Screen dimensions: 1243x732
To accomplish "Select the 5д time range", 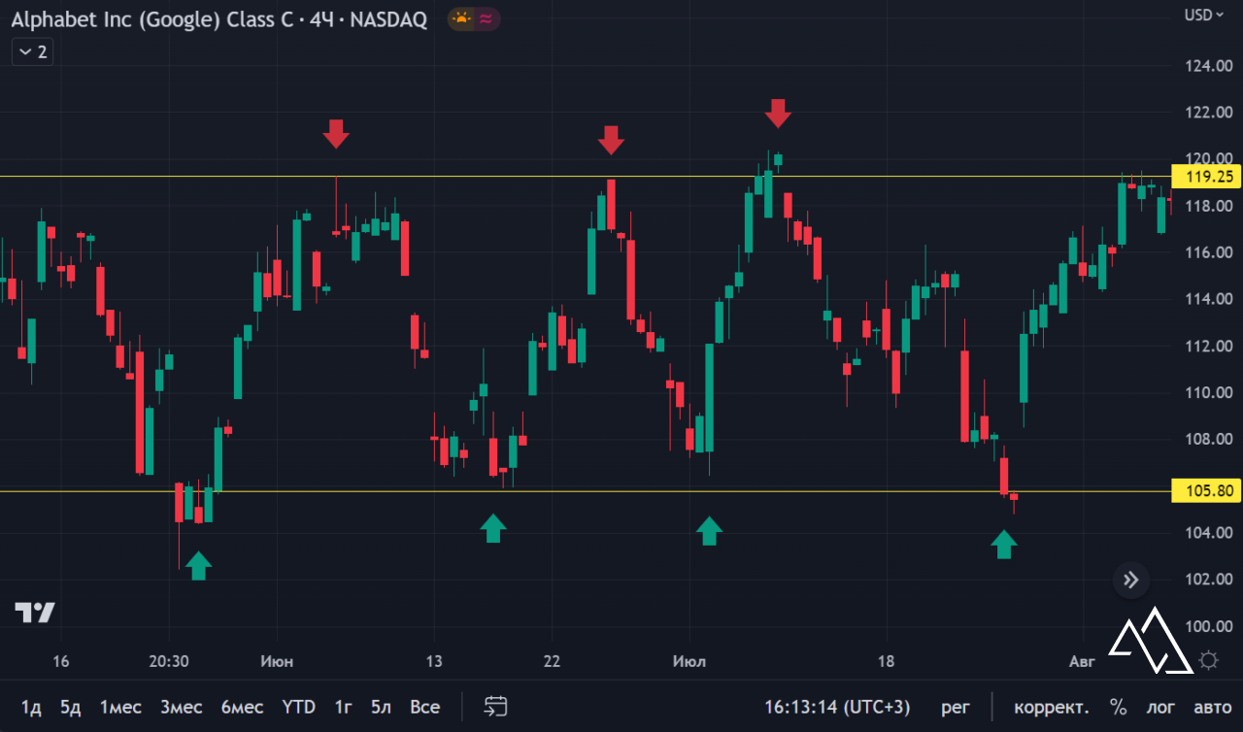I will (x=71, y=707).
